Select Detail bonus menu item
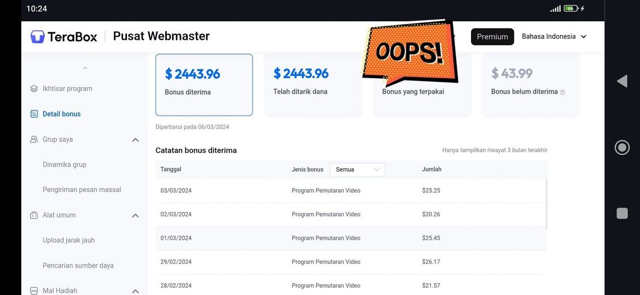This screenshot has width=640, height=295. point(62,114)
